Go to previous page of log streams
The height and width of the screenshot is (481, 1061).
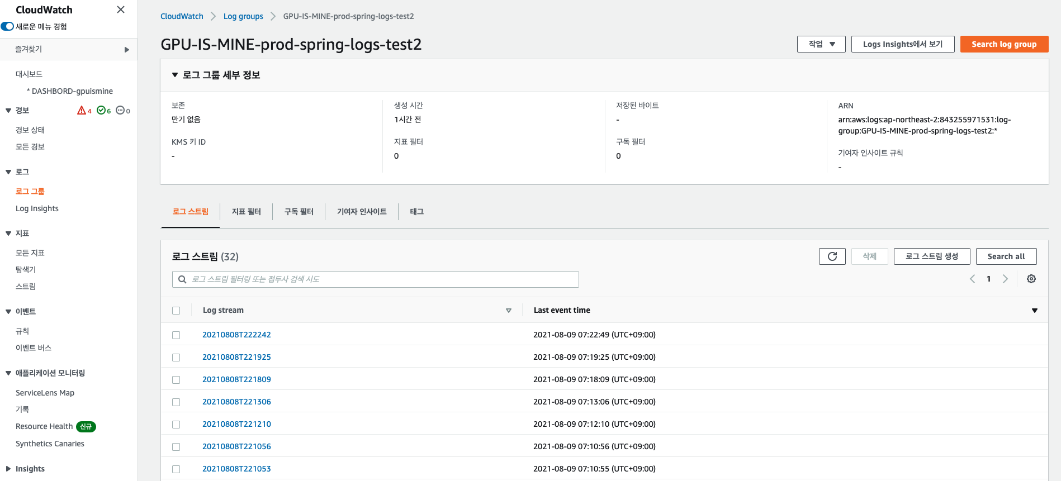972,279
